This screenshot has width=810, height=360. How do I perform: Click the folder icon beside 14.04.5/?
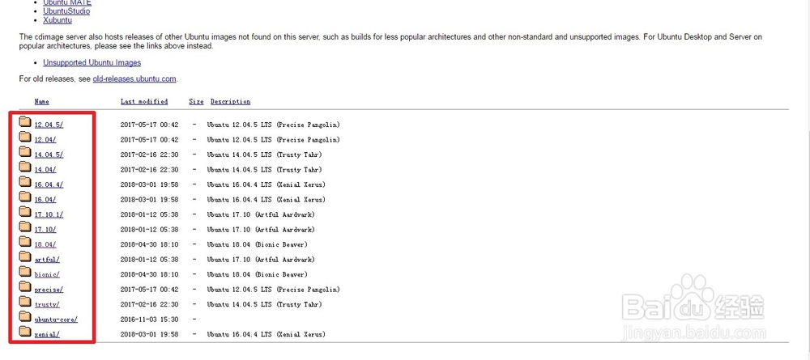[x=25, y=152]
